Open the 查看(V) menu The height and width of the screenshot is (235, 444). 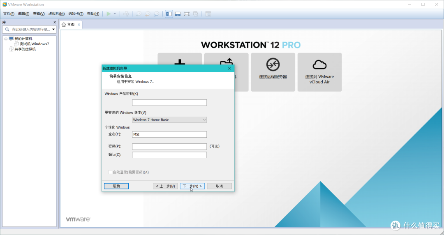click(39, 14)
